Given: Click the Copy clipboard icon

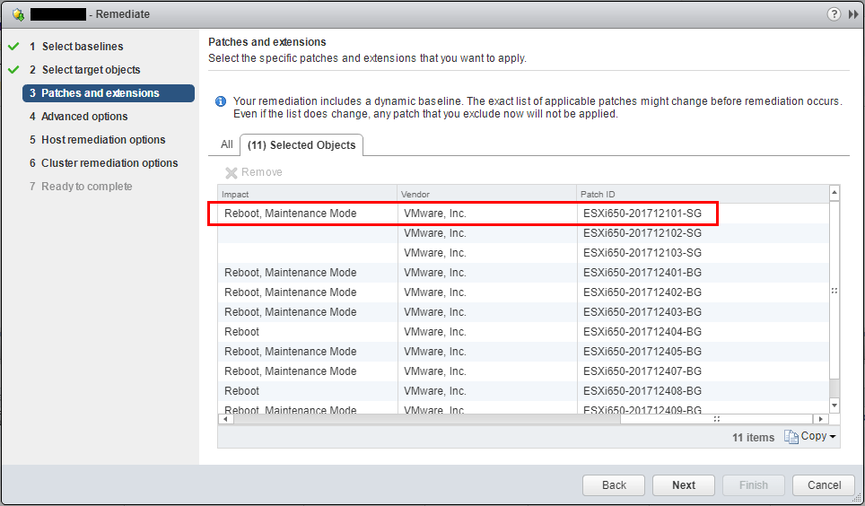Looking at the screenshot, I should pyautogui.click(x=791, y=437).
